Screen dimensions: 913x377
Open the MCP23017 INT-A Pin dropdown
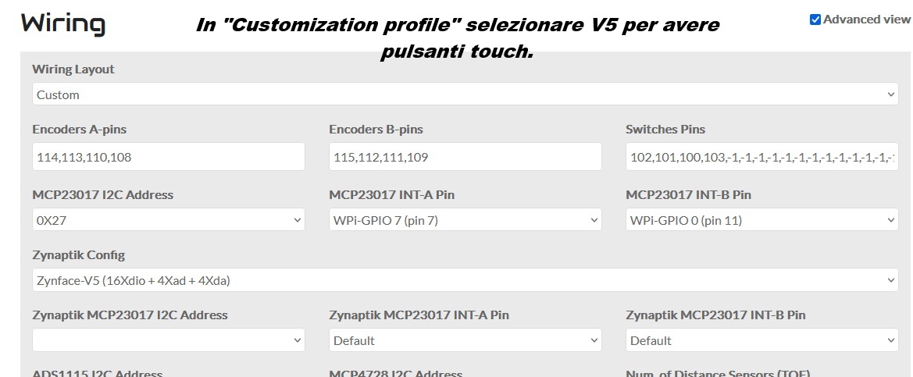pos(465,220)
